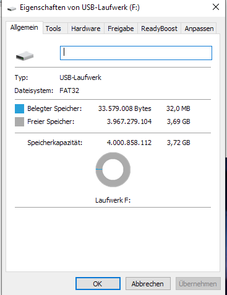Screen dimensions: 227x295
Task: Click the 'Dateisystem:' label
Action: [x=34, y=90]
